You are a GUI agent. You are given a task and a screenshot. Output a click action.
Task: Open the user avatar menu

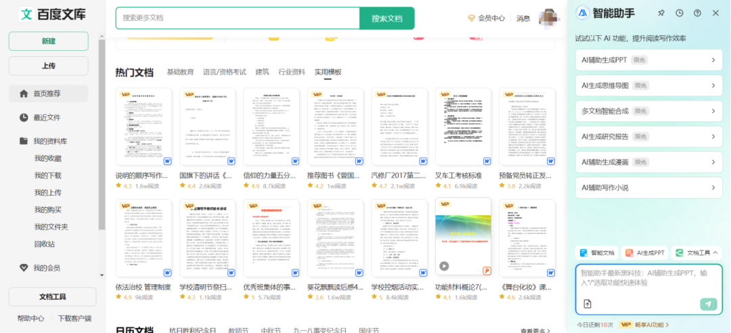(x=549, y=18)
